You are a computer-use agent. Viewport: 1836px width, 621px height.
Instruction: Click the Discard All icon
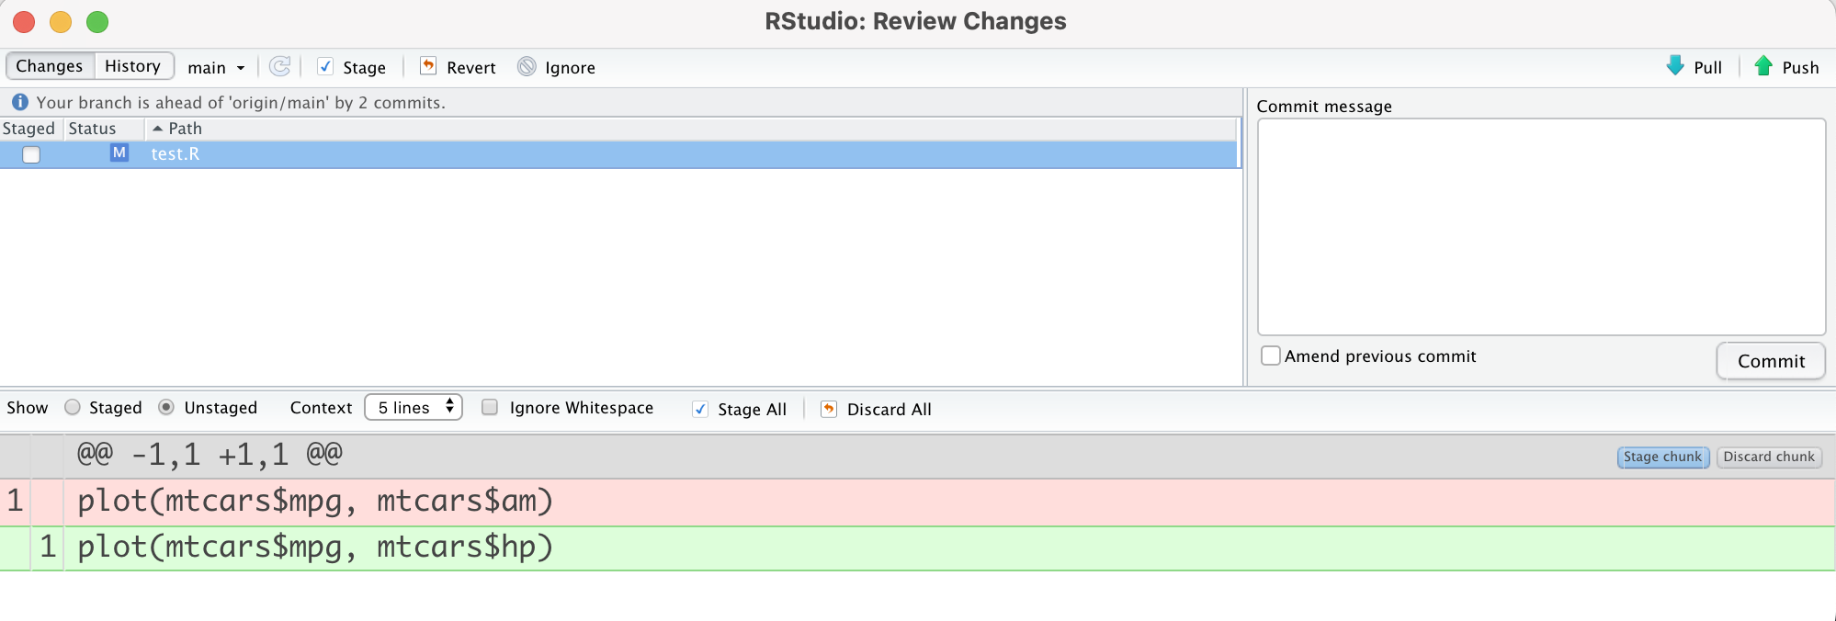(x=829, y=410)
